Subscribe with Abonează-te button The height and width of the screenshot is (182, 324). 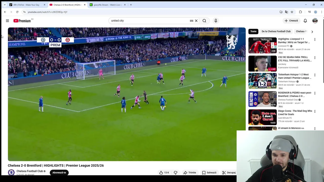[x=59, y=173]
